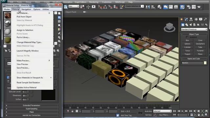The image size is (210, 118).
Task: Open the Utilities panel hammer icon
Action: 205,19
